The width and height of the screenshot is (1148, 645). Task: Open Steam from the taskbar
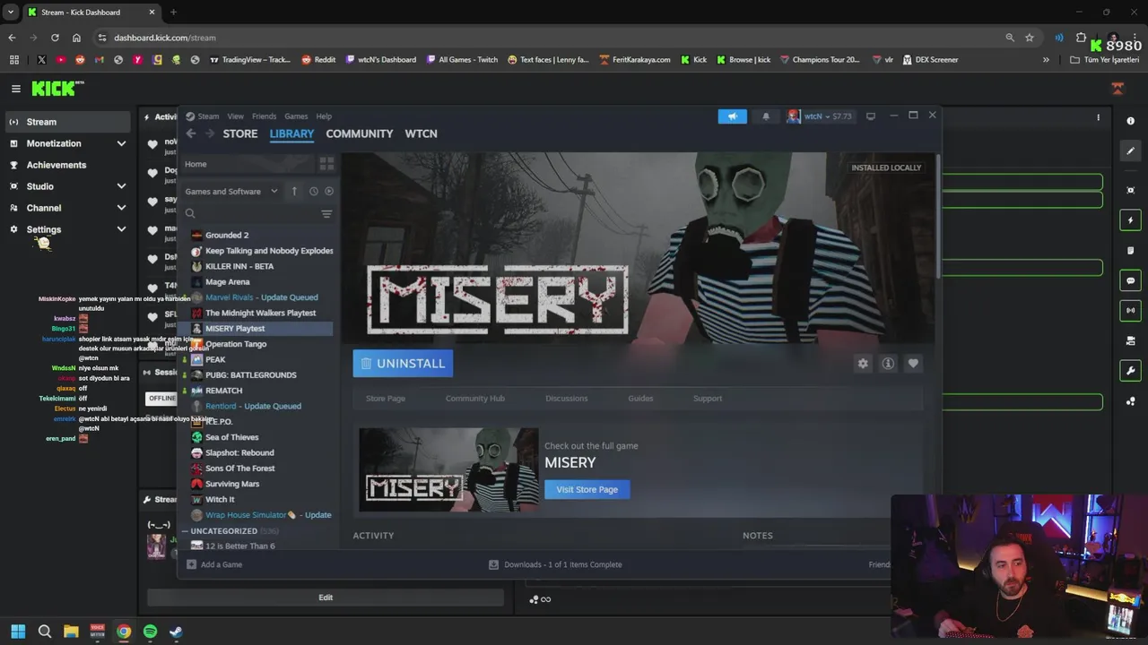pos(176,632)
